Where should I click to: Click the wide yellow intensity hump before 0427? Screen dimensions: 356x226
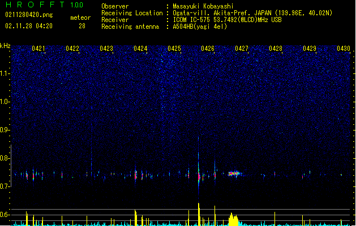tap(233, 219)
